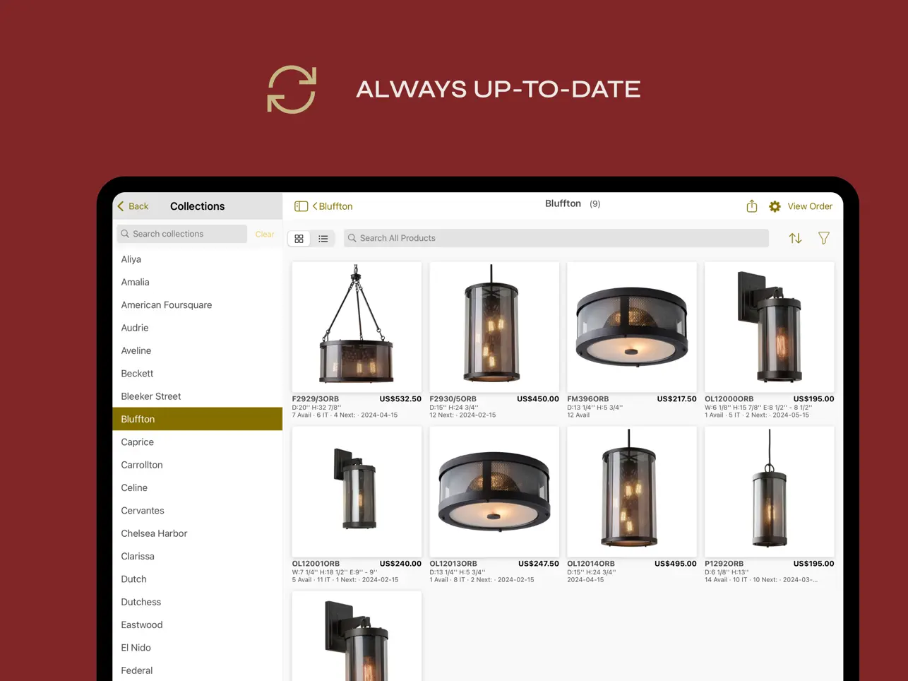This screenshot has width=908, height=681.
Task: Open Celine collection
Action: [197, 487]
